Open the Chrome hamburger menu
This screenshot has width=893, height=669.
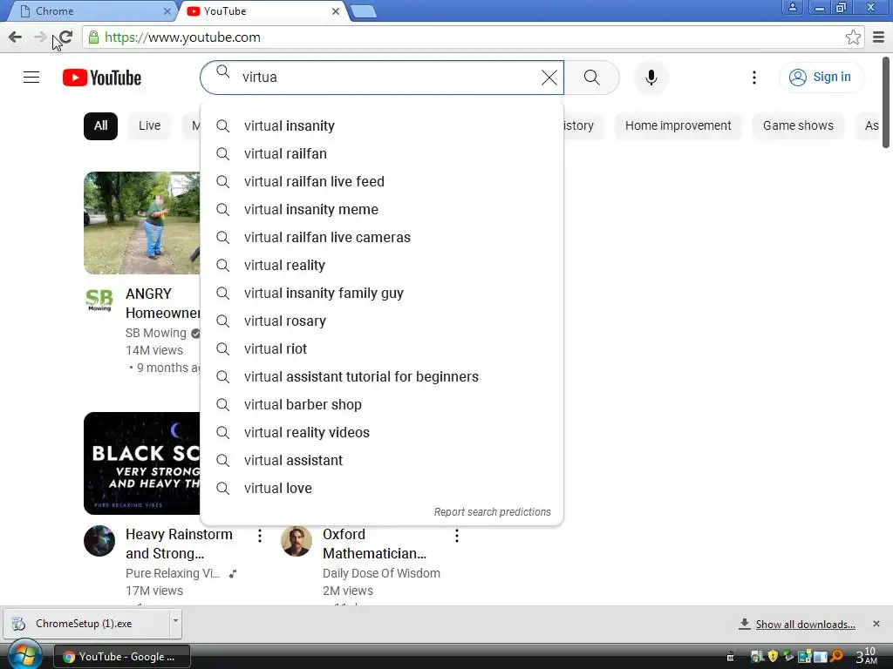point(879,37)
